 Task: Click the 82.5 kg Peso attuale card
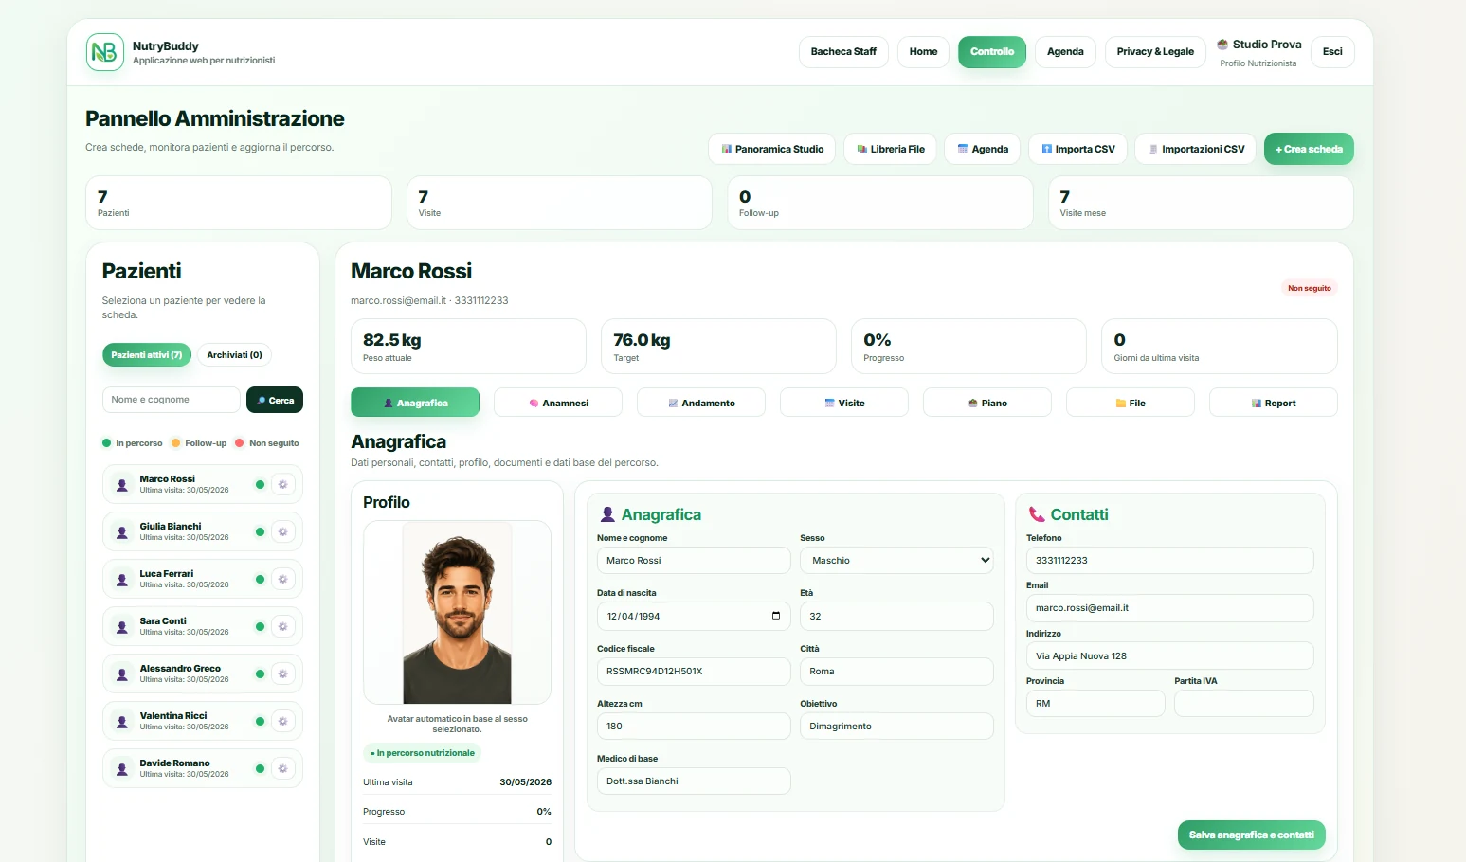468,347
